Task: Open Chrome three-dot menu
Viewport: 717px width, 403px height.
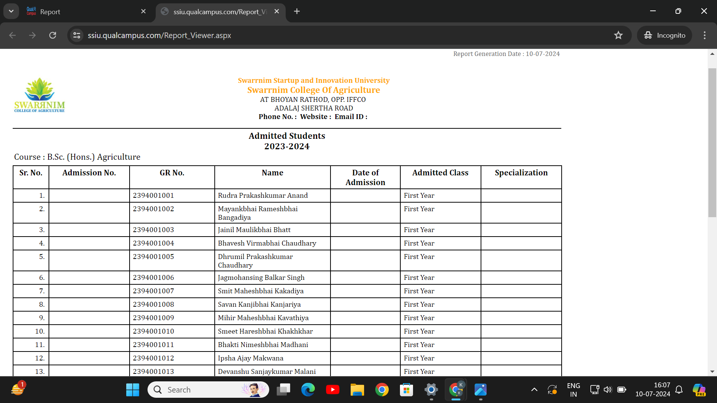Action: point(705,35)
